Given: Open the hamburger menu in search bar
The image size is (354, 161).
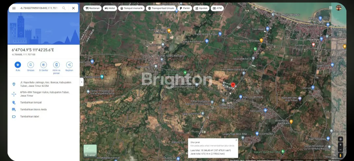Looking at the screenshot, I should click(14, 8).
